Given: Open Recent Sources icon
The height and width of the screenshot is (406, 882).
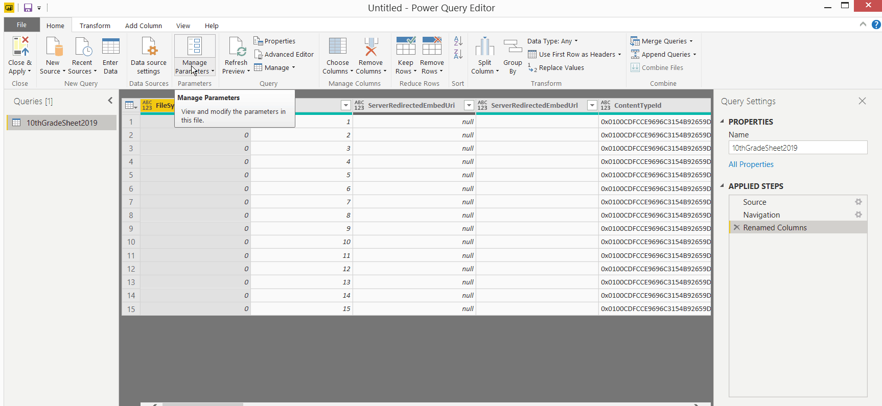Looking at the screenshot, I should click(83, 46).
